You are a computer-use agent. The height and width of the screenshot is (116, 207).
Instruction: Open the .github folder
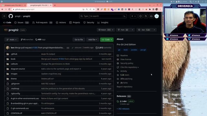coord(14,54)
